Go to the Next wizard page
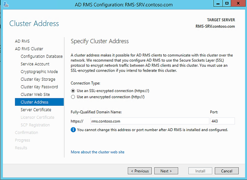 coord(166,171)
